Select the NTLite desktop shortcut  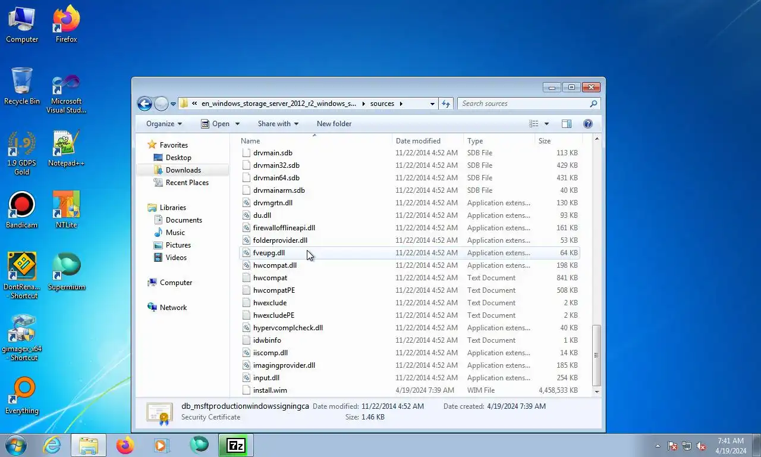(67, 210)
